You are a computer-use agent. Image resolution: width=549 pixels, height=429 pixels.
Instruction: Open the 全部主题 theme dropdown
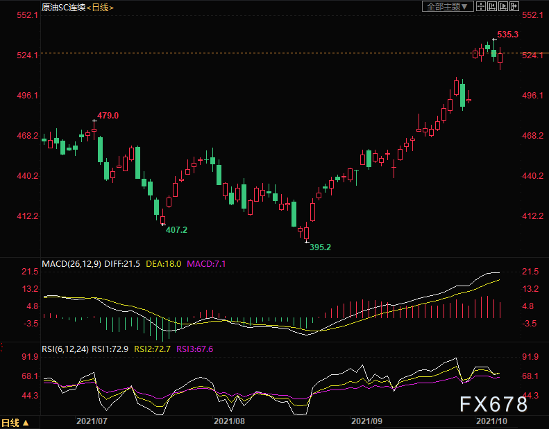(x=448, y=7)
